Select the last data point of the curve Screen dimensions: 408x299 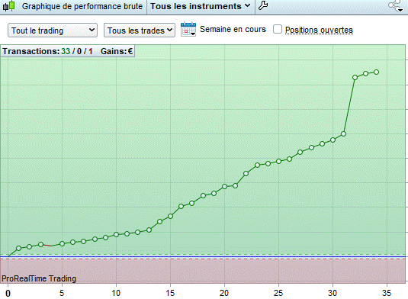[376, 72]
